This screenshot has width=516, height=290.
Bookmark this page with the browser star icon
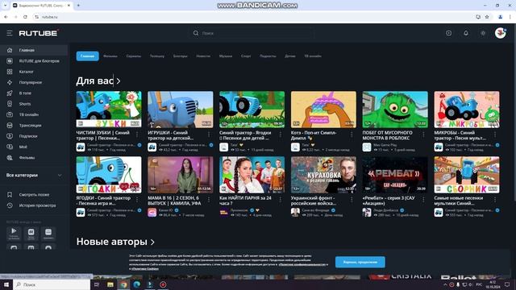(487, 17)
